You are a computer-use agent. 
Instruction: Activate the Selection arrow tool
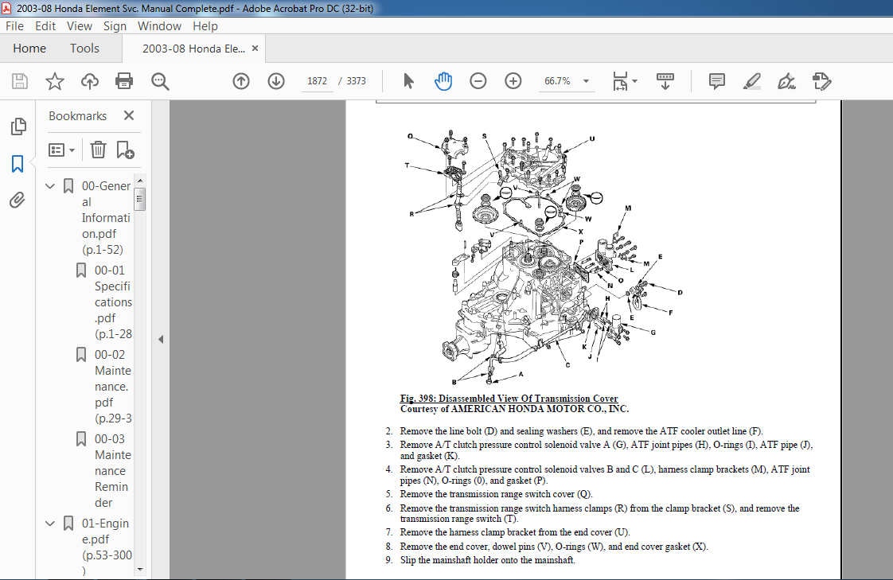coord(408,81)
